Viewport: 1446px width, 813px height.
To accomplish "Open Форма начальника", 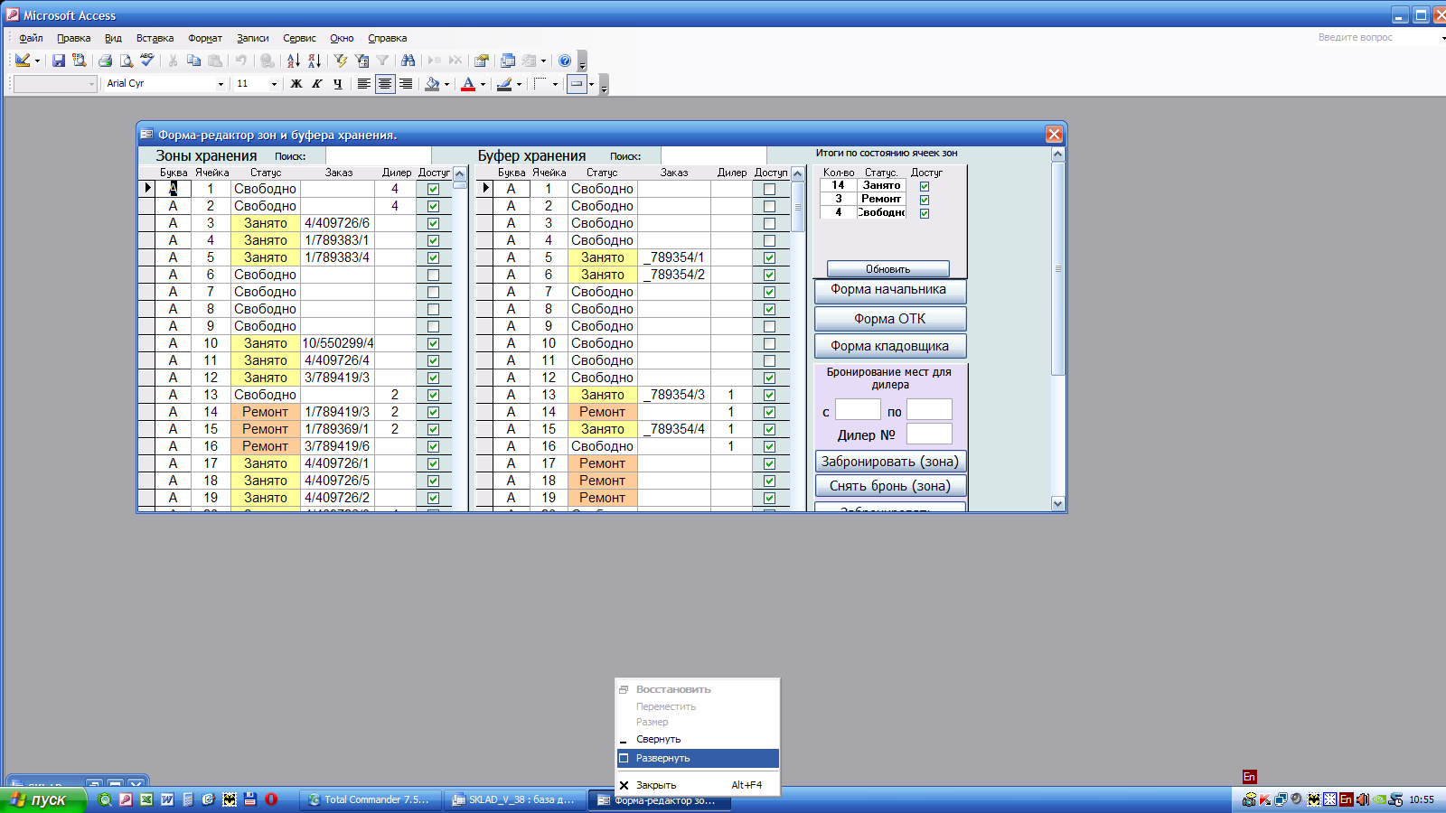I will 890,291.
